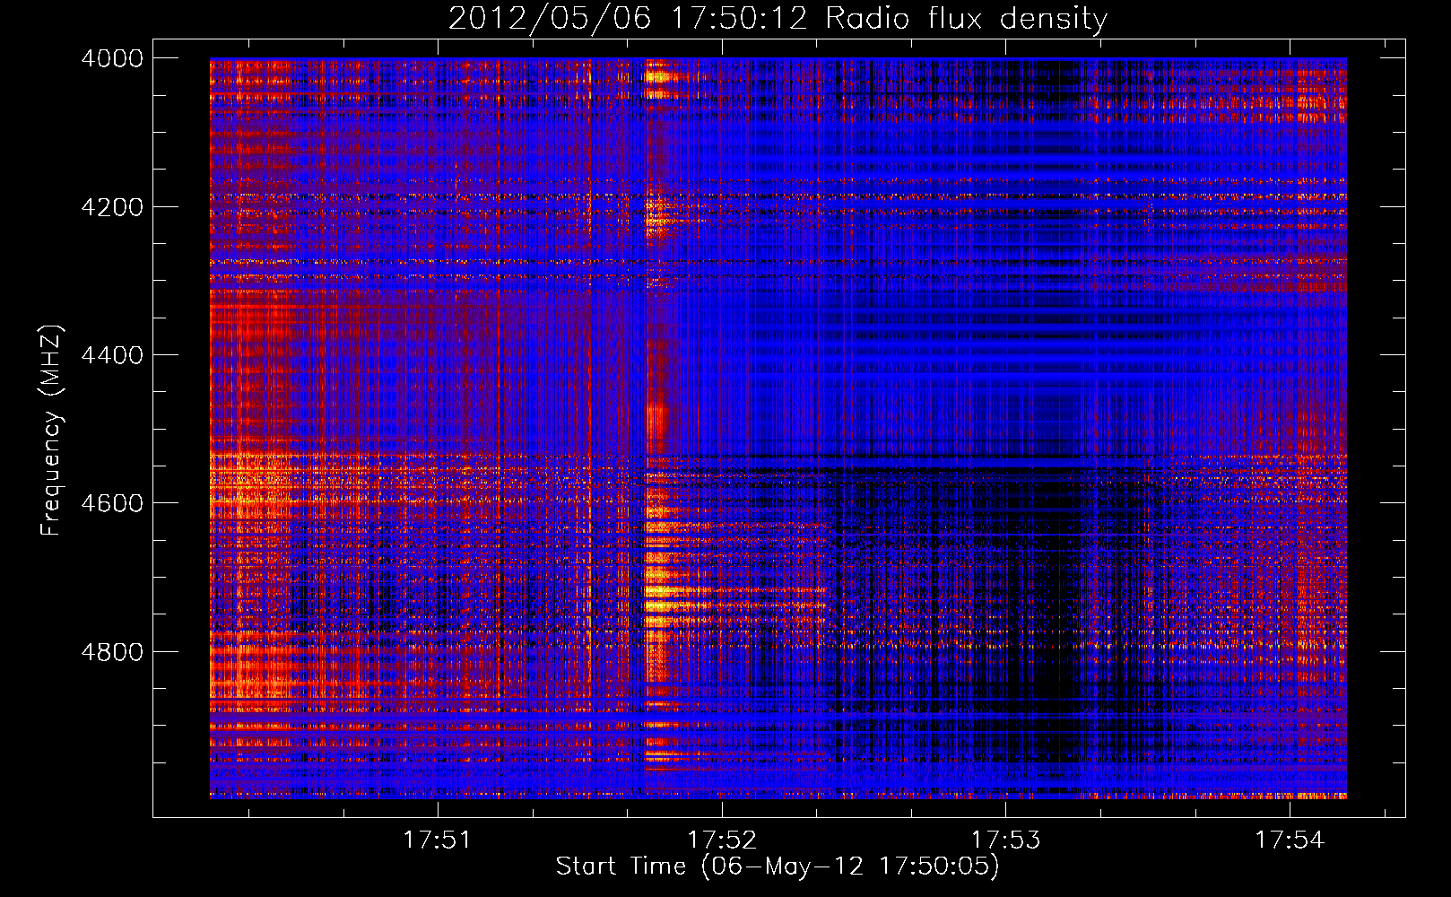Click the 4000 frequency tick label

pyautogui.click(x=112, y=58)
